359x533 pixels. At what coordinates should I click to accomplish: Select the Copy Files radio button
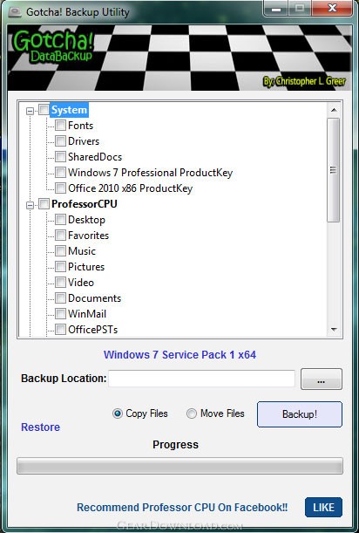118,413
